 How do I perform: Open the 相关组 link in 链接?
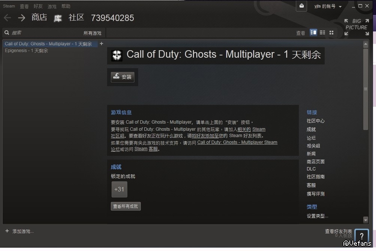pos(313,146)
